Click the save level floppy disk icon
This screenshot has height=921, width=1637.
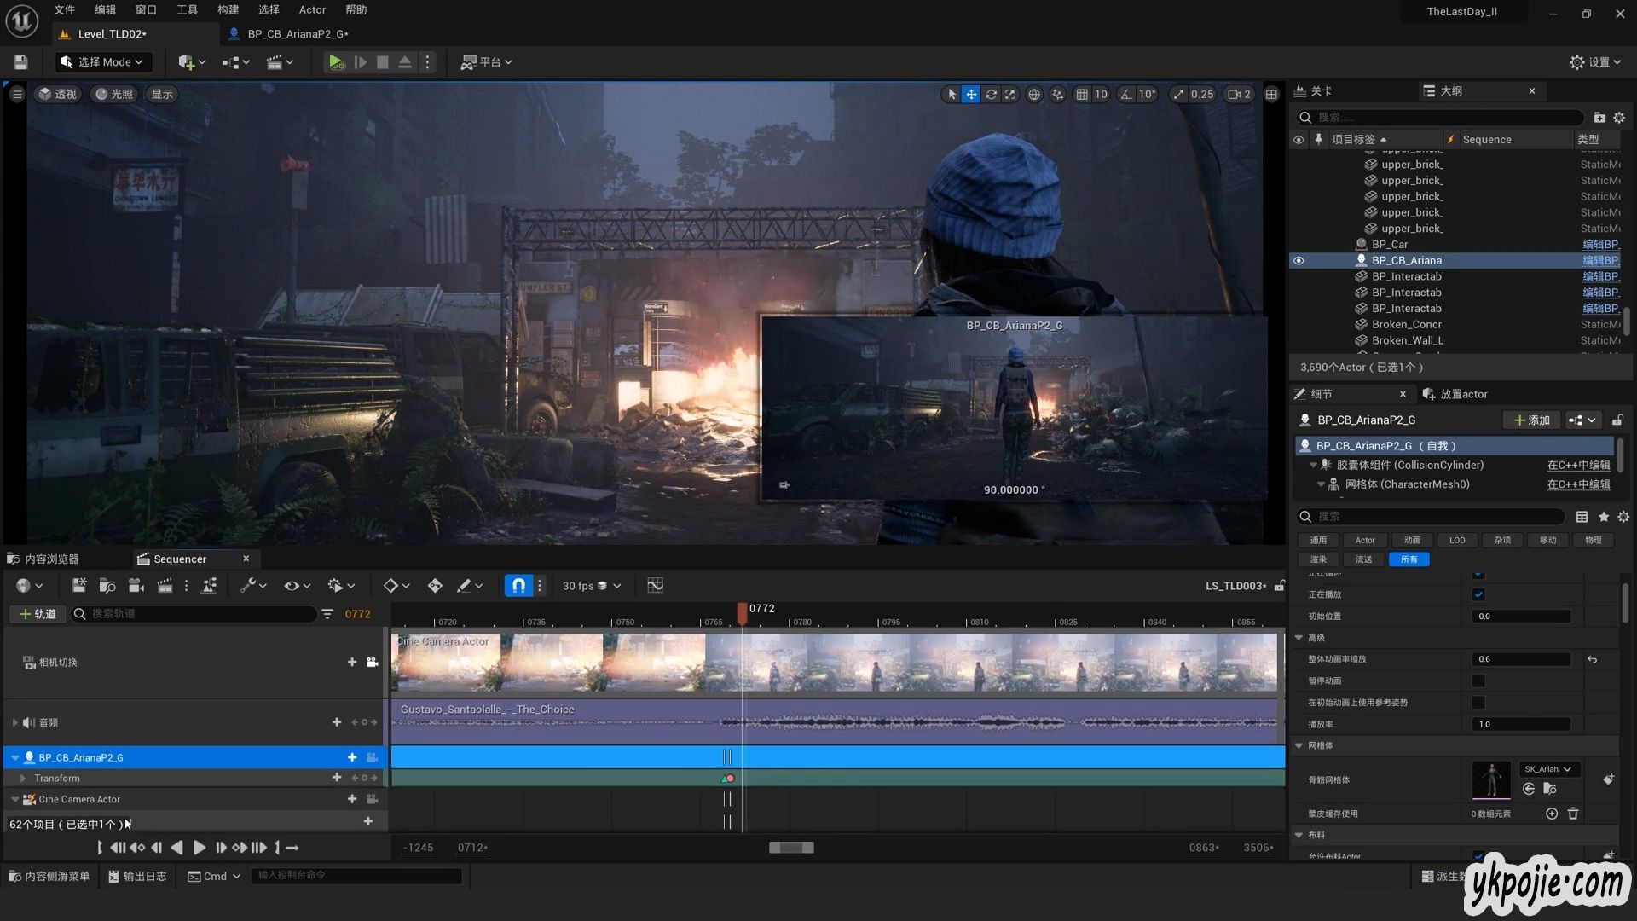point(20,62)
